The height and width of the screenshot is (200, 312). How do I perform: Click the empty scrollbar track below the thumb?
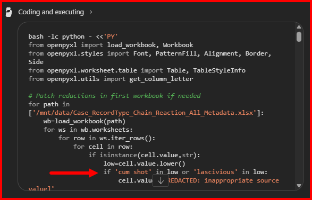tap(299, 113)
